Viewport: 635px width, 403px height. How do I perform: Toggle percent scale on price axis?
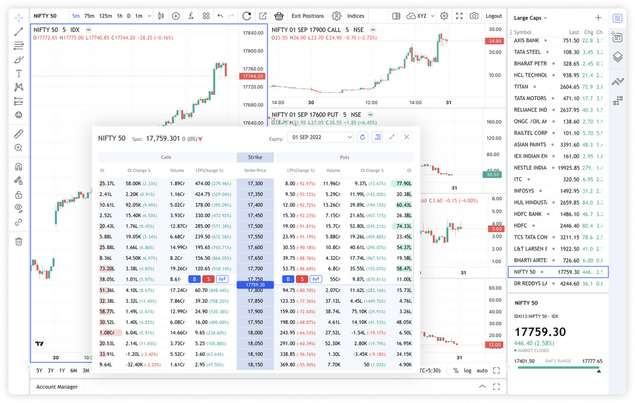coord(456,371)
